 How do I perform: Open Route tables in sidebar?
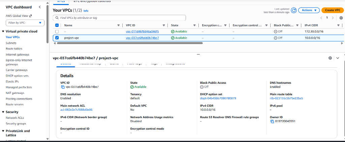(x=14, y=49)
